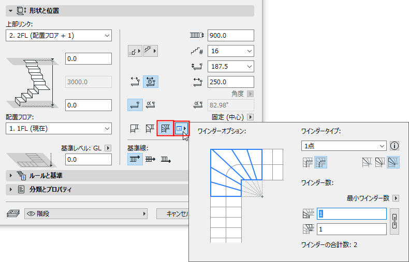Select the horizontal tread option icon
Screen dimensions: 409x262
pos(135,105)
